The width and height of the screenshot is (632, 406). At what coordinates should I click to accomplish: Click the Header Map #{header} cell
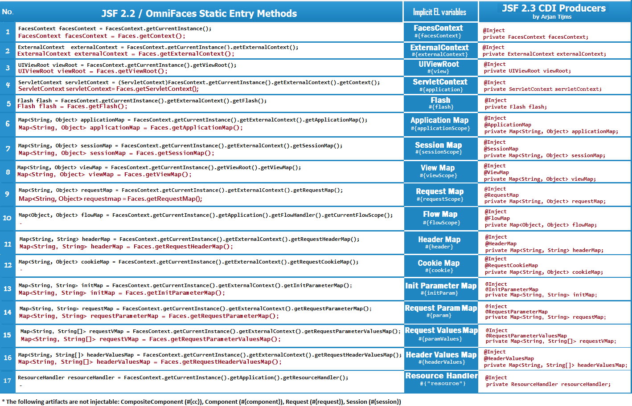[x=441, y=243]
